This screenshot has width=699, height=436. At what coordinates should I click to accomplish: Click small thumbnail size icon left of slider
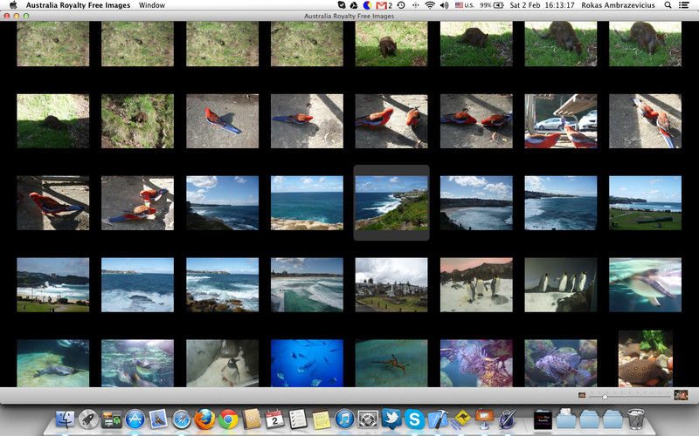[x=582, y=395]
